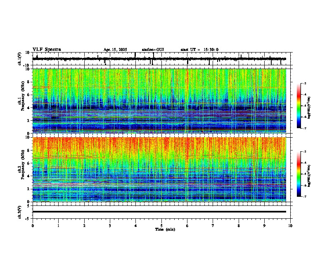Click the time axis tick label "7"
The width and height of the screenshot is (327, 253).
pos(213,226)
